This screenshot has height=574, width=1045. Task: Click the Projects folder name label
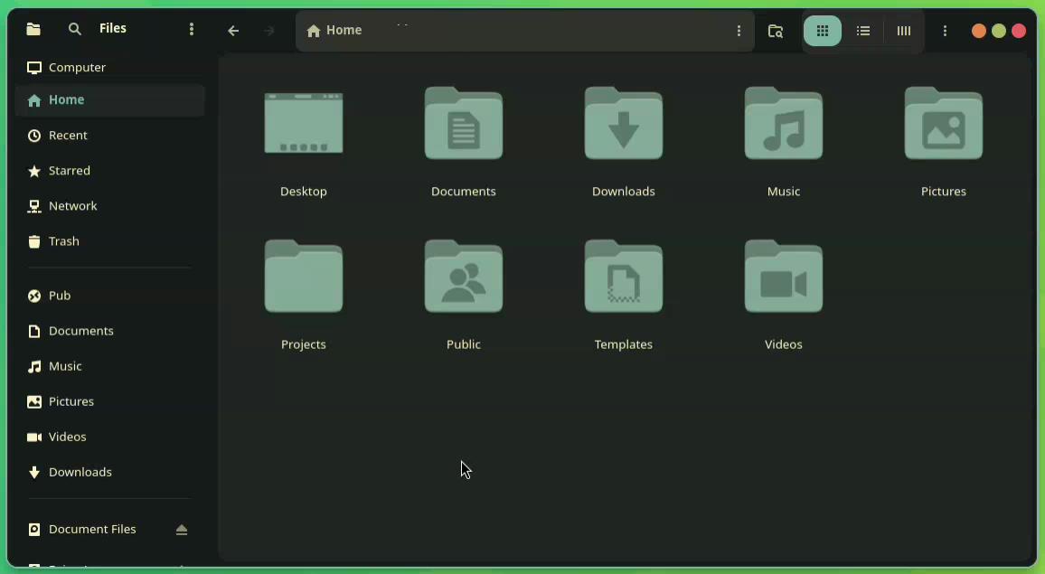303,344
